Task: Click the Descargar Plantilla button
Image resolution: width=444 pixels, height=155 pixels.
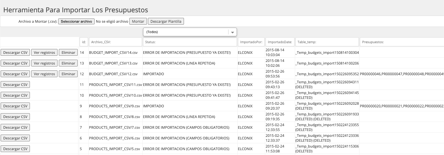Action: pyautogui.click(x=166, y=21)
